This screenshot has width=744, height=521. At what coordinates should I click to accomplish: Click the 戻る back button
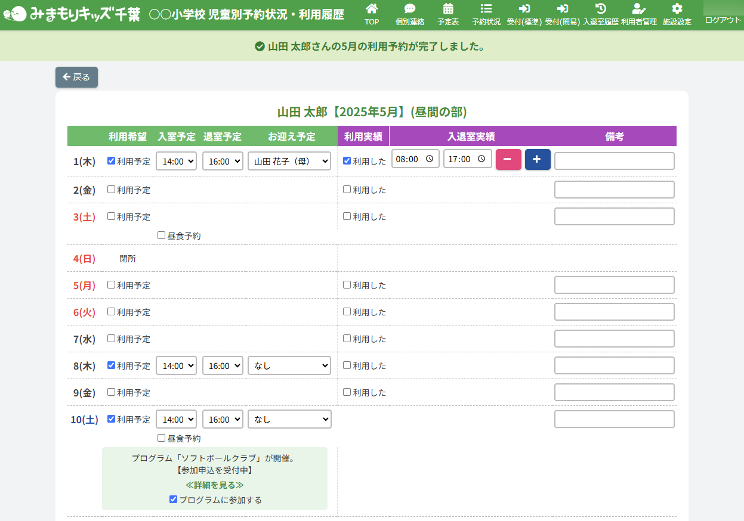click(x=76, y=77)
